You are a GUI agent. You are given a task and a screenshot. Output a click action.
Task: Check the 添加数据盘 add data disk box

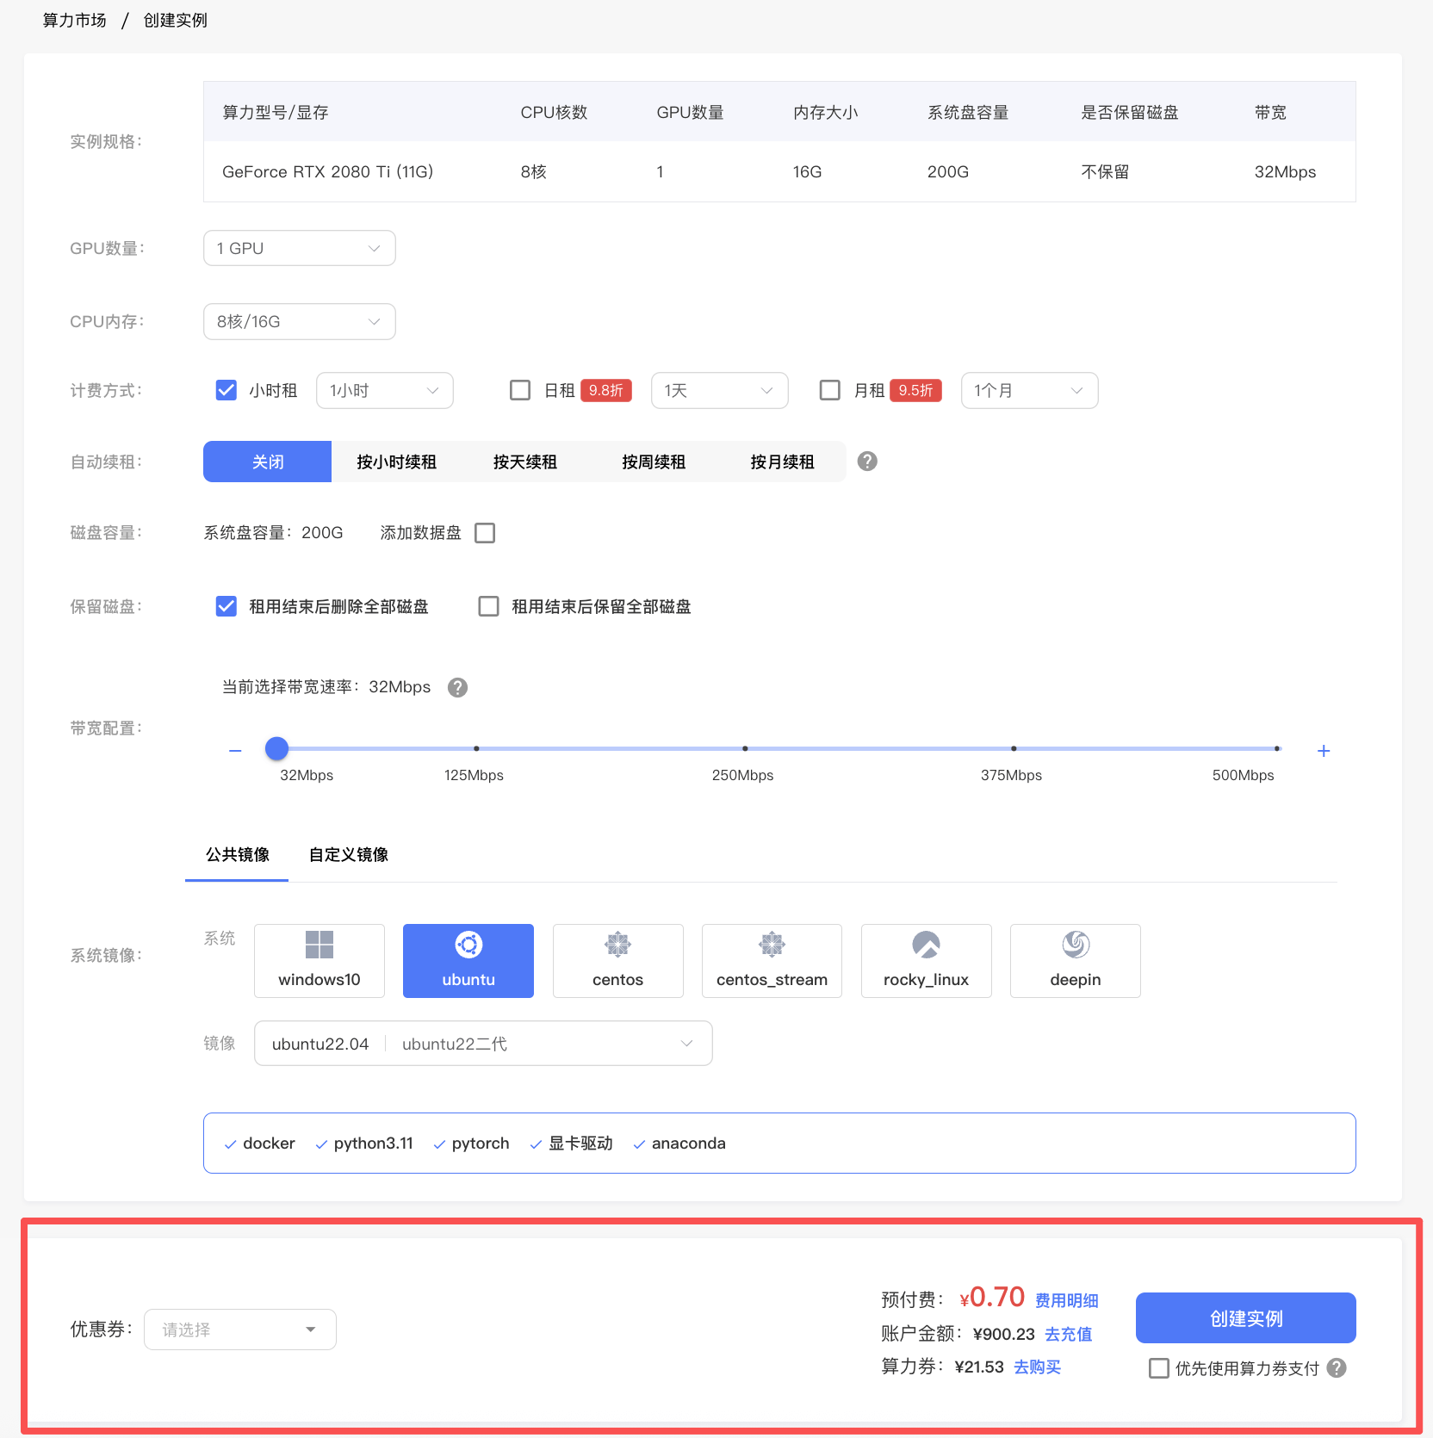click(x=485, y=533)
